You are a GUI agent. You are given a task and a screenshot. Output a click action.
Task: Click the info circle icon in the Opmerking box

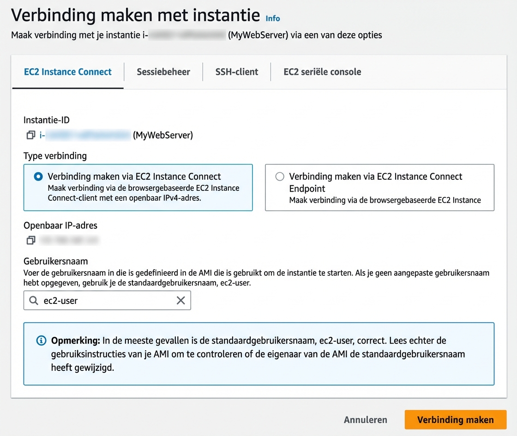click(x=41, y=340)
